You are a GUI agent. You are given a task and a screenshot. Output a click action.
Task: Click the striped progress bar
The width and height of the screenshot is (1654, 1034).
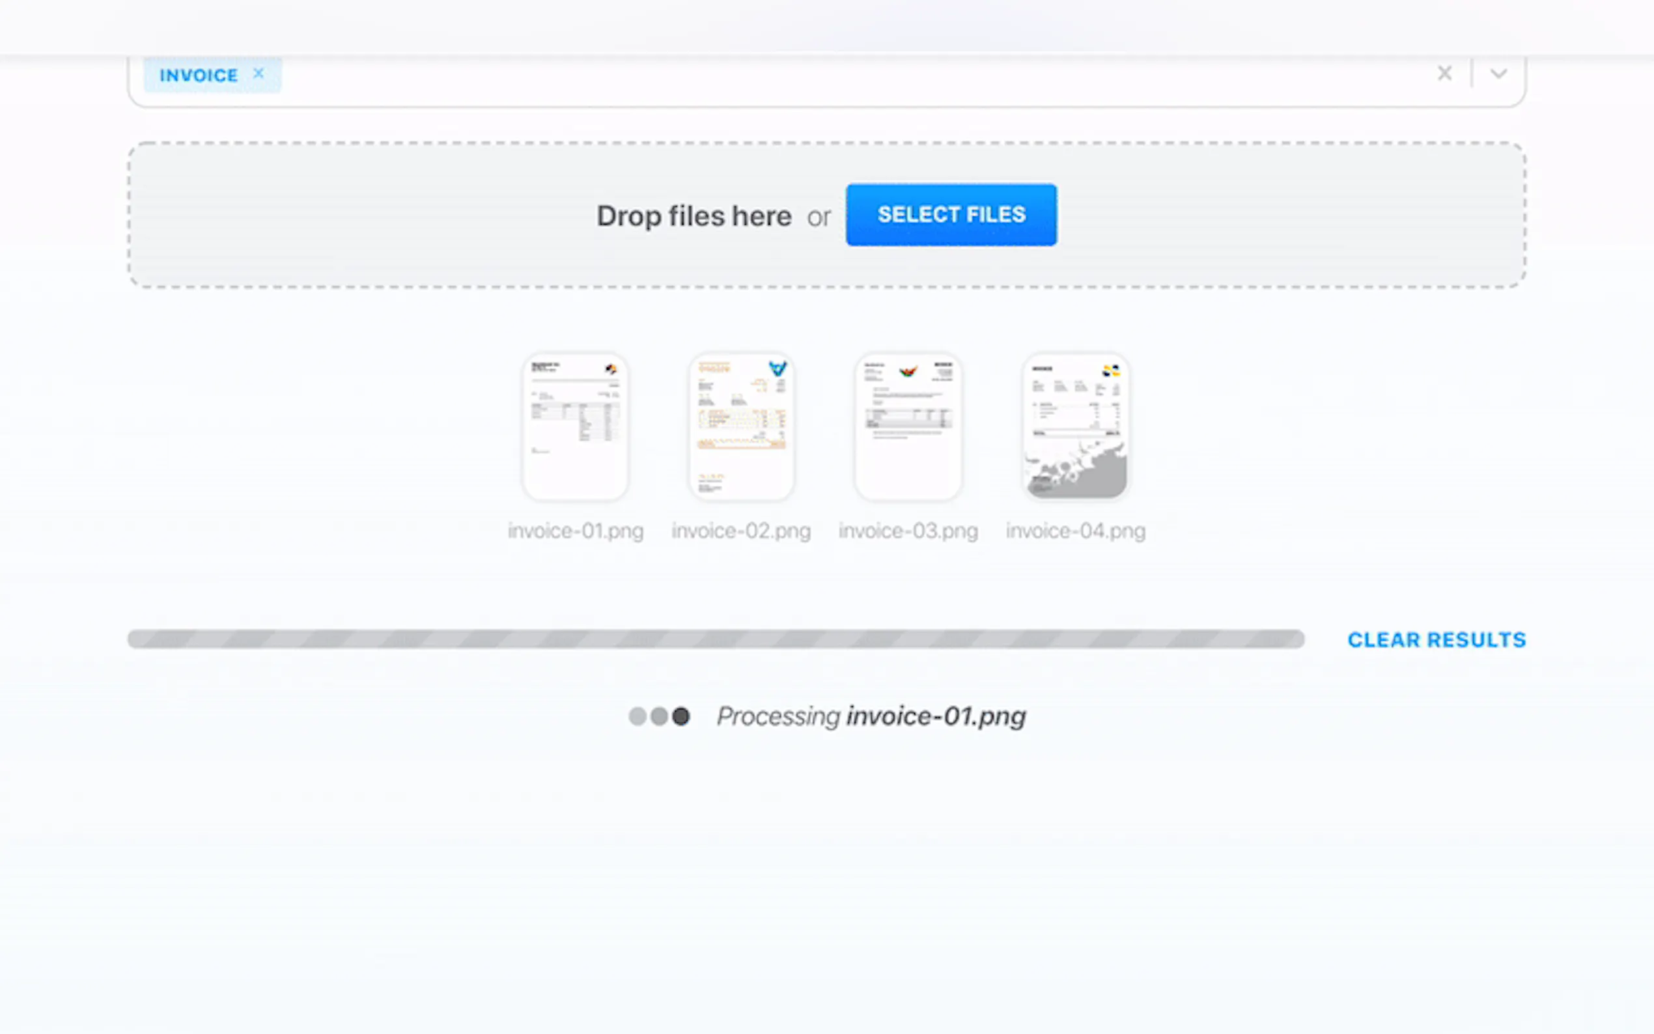(x=715, y=639)
